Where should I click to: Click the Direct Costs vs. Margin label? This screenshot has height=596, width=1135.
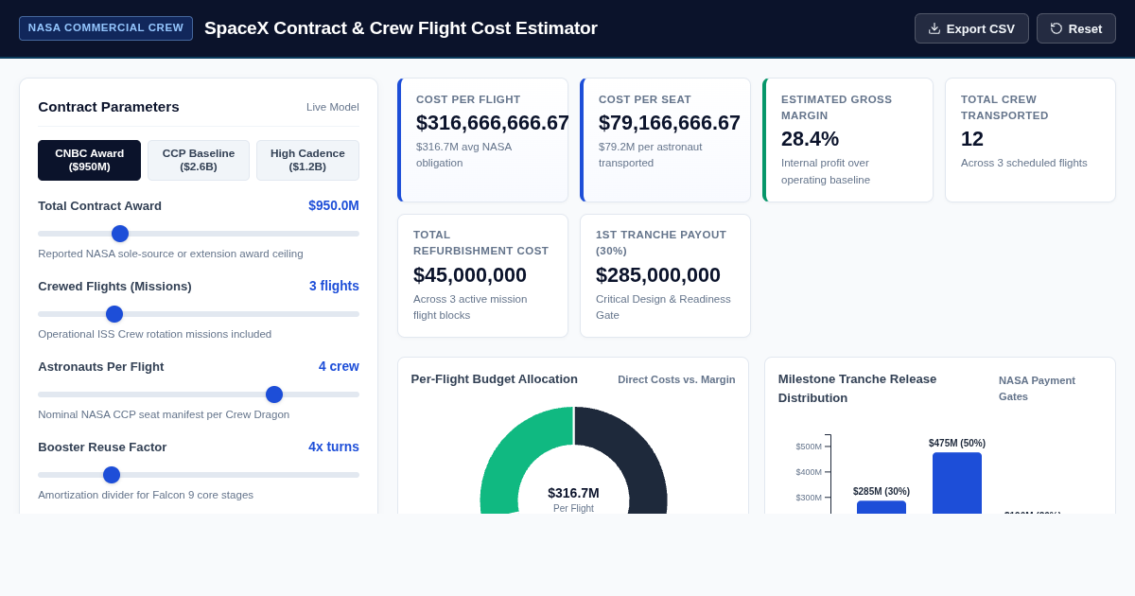click(x=676, y=379)
